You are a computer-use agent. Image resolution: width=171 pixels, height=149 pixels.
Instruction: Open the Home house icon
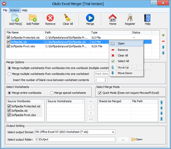point(113,18)
